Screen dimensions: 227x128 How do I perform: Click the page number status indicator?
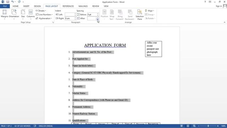tap(6, 126)
